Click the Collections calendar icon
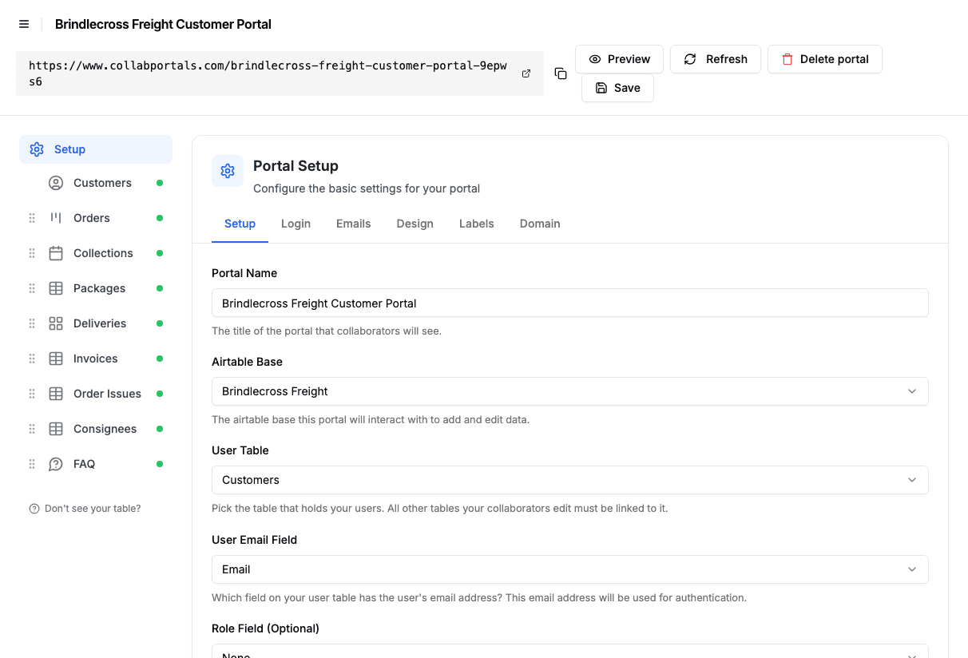This screenshot has width=968, height=658. 56,253
